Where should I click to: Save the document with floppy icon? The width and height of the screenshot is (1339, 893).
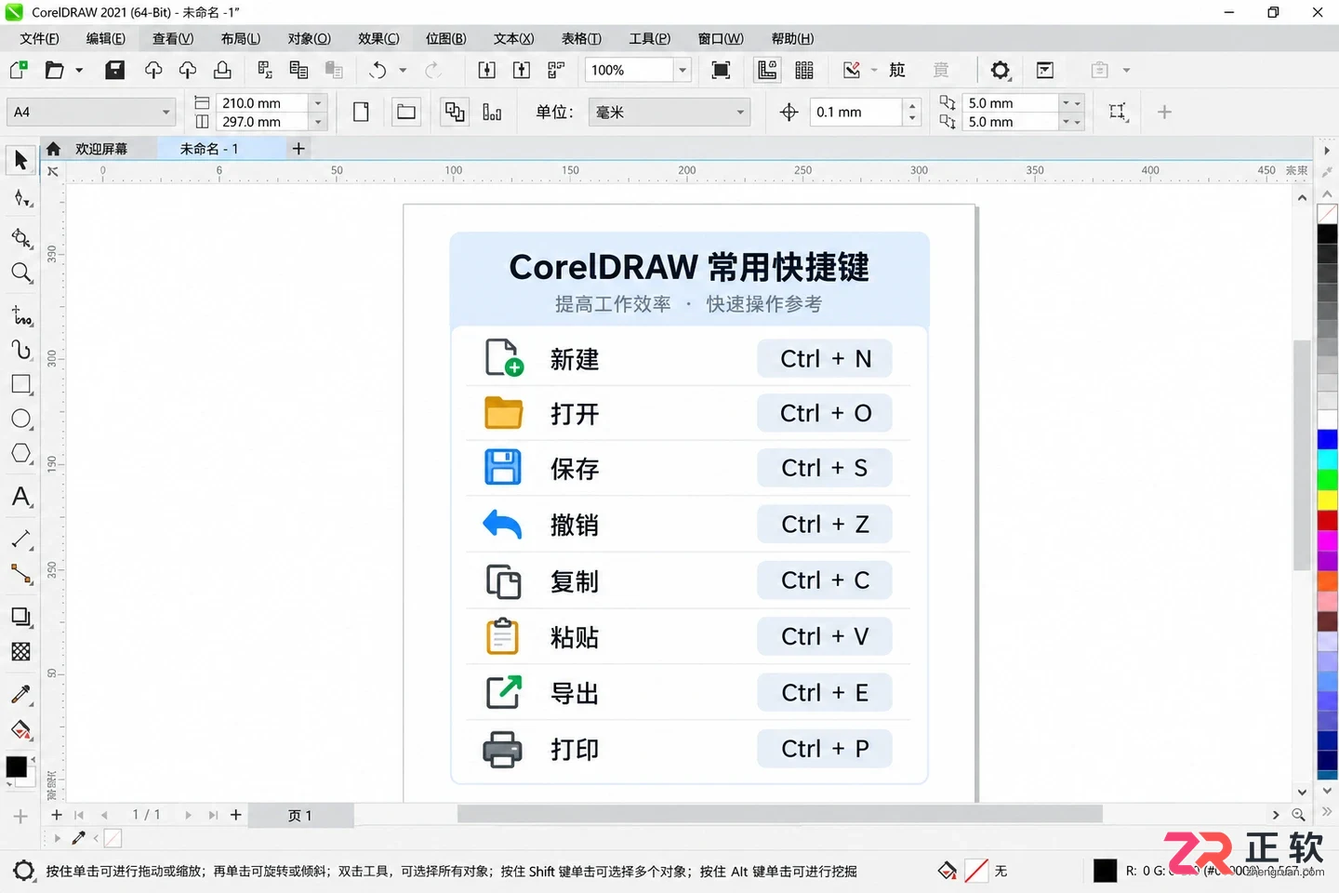point(114,70)
